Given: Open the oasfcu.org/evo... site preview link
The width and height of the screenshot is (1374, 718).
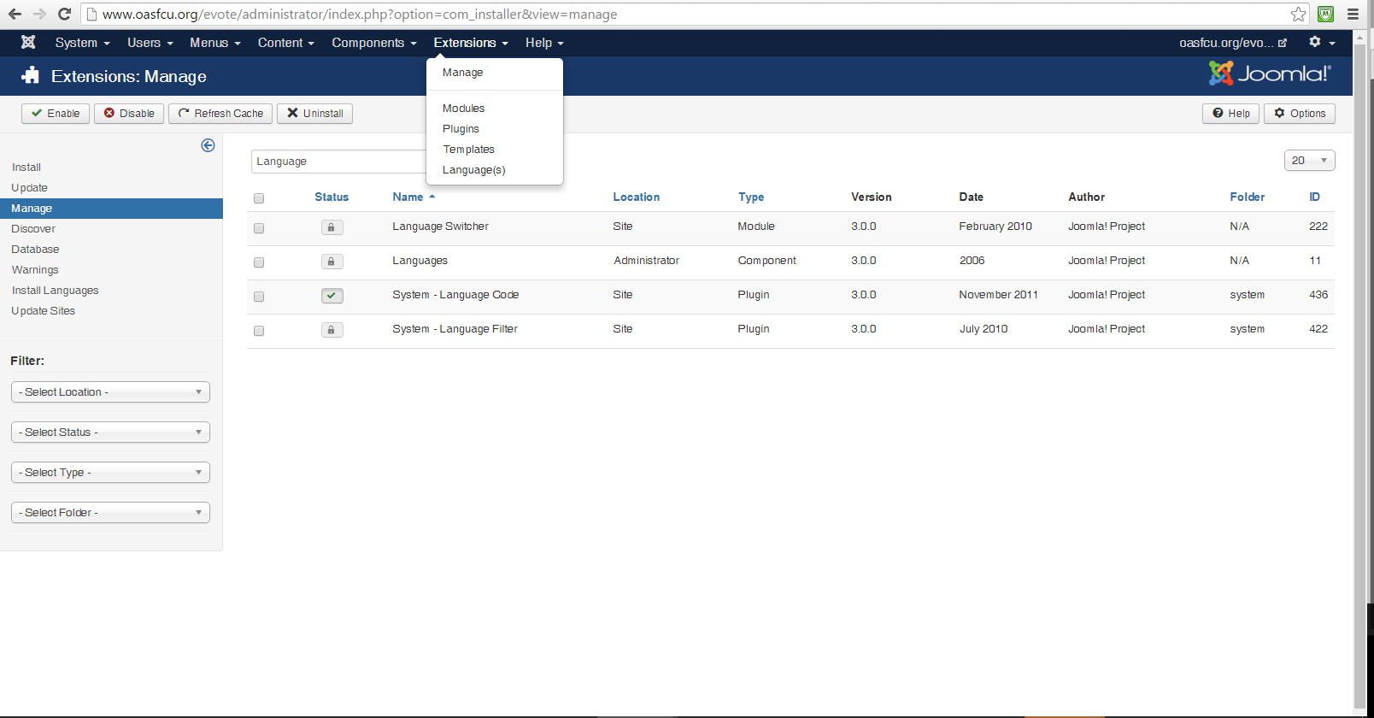Looking at the screenshot, I should point(1232,43).
